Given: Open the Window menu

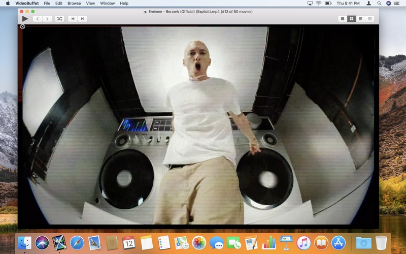Looking at the screenshot, I should (107, 4).
